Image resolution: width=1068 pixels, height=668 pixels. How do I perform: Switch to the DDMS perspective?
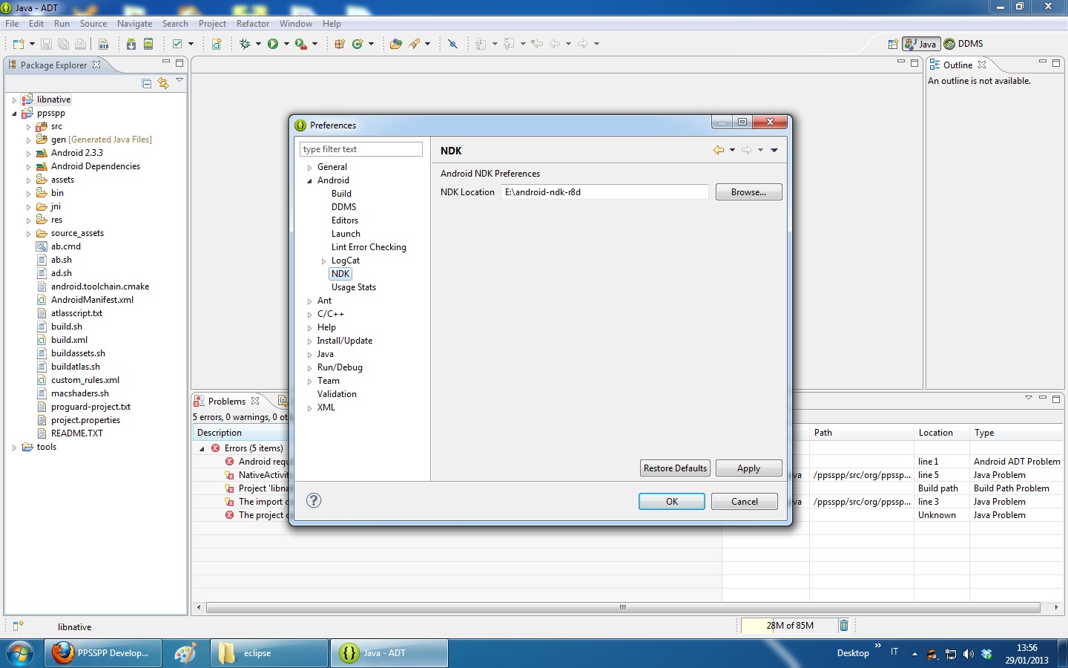(x=963, y=44)
